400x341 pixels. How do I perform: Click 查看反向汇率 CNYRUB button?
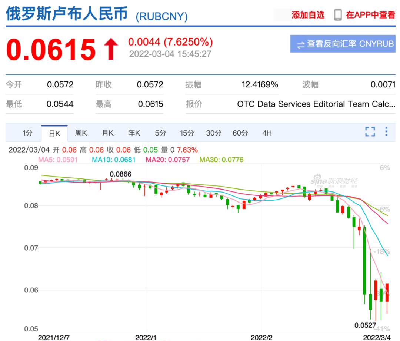[x=343, y=44]
